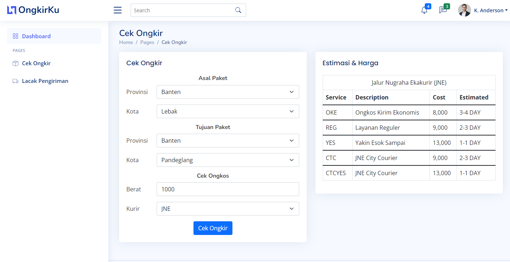Select the CTCYES service cell
The image size is (510, 262).
[x=337, y=173]
